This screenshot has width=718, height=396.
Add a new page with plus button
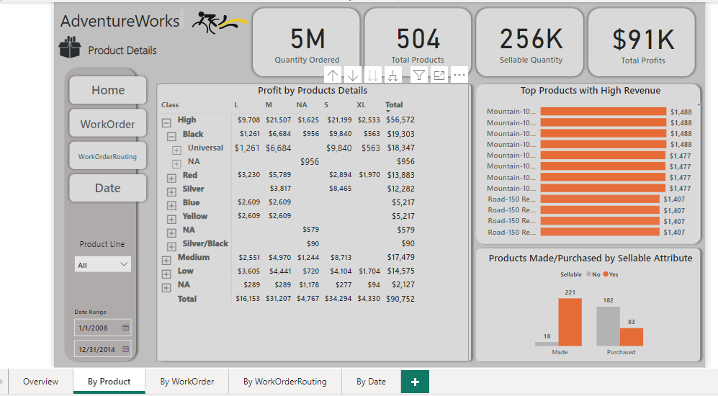click(415, 382)
